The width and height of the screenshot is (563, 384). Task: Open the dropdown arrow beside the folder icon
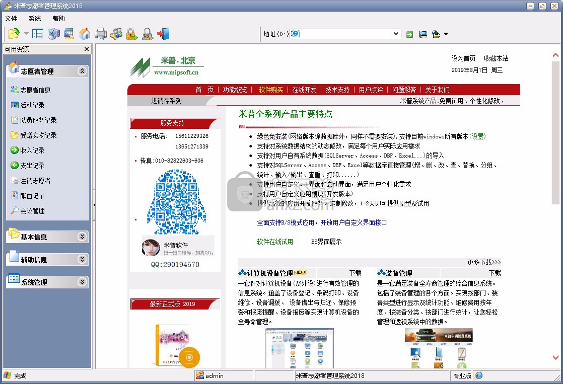(x=26, y=34)
